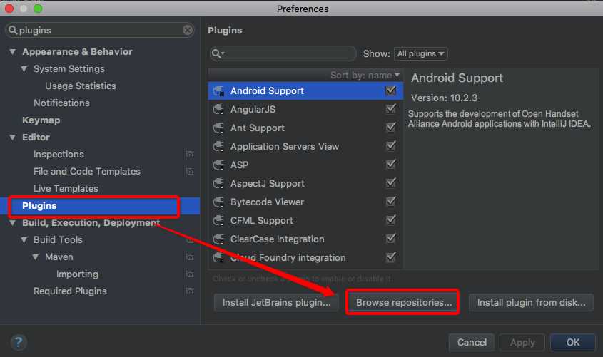The width and height of the screenshot is (603, 357).
Task: Click the Apply button
Action: click(x=522, y=343)
